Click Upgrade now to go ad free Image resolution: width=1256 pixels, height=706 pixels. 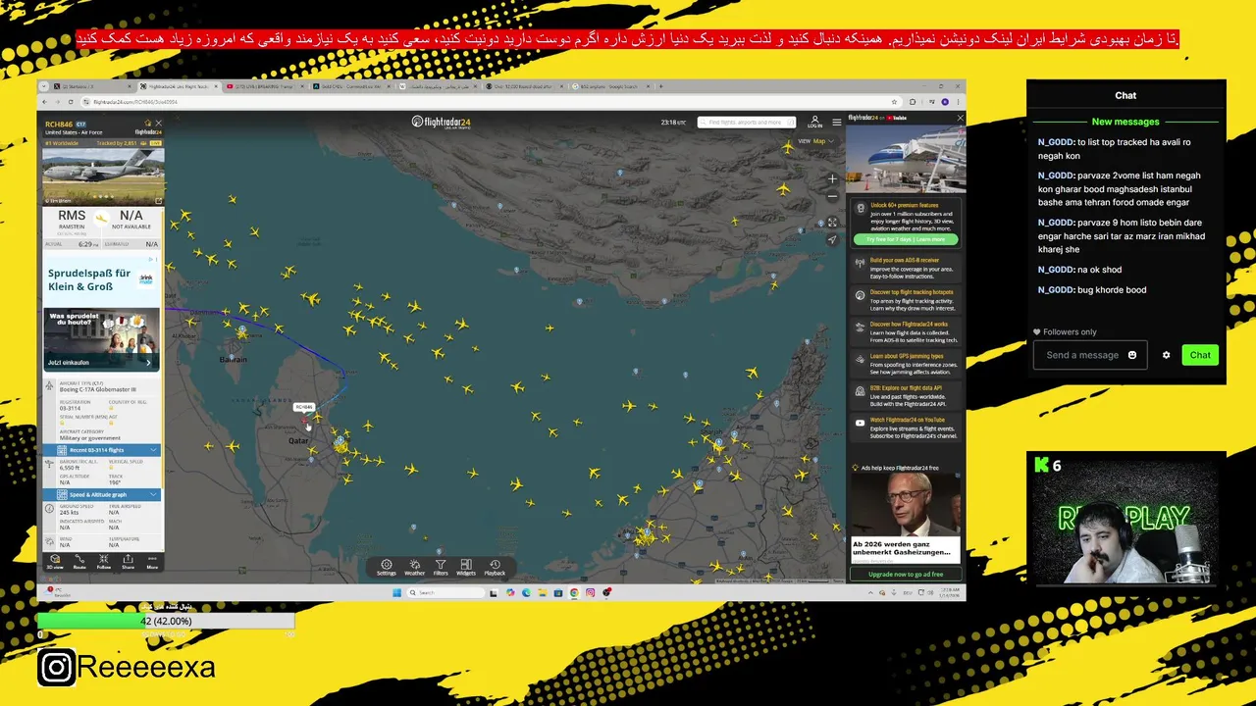pyautogui.click(x=906, y=574)
